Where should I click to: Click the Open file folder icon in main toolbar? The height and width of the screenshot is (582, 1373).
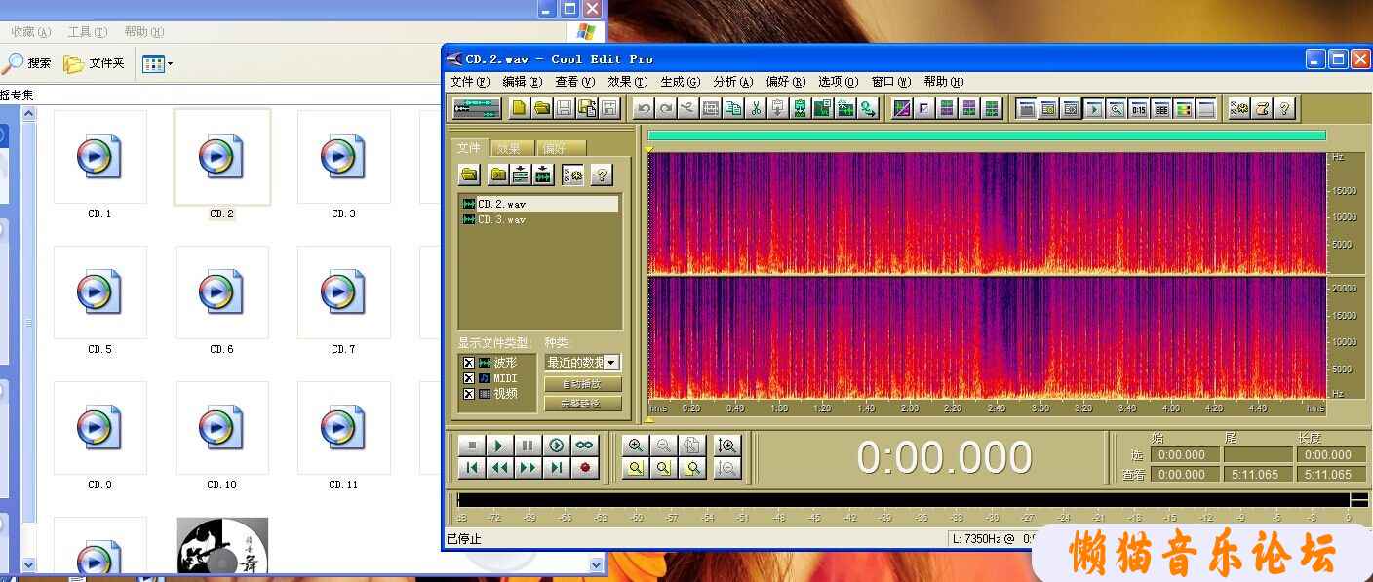click(542, 108)
